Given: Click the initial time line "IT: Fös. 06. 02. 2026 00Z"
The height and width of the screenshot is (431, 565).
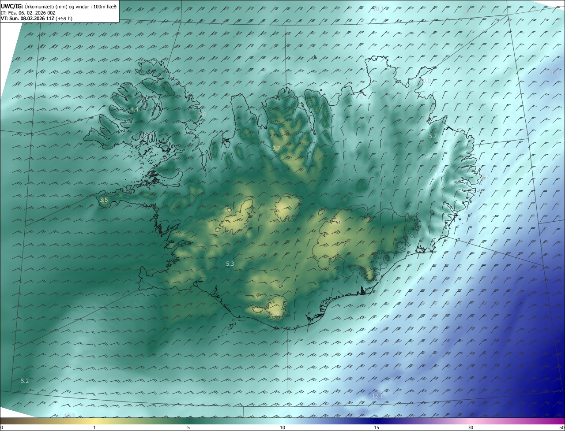Looking at the screenshot, I should (x=27, y=12).
